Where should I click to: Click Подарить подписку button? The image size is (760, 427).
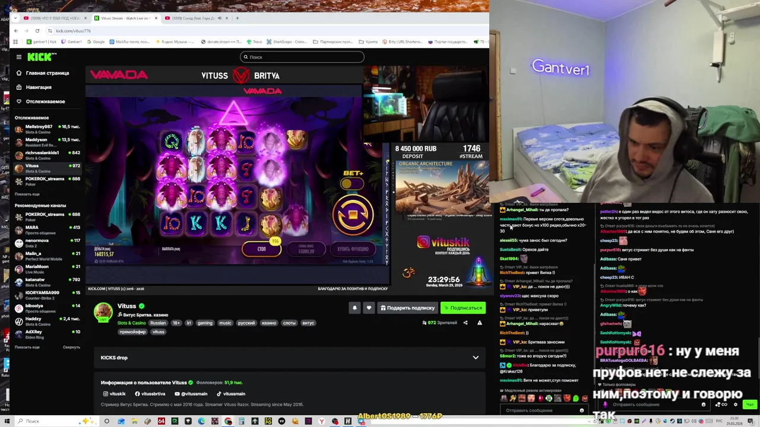(407, 308)
